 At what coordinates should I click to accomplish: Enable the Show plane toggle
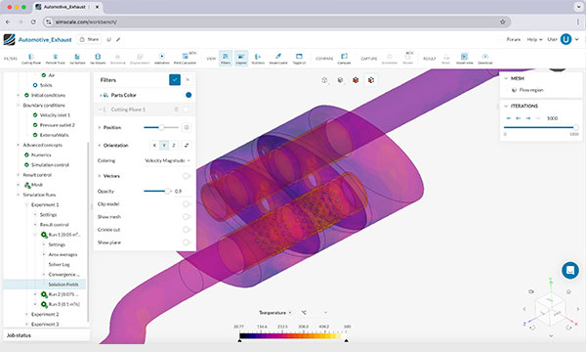coord(187,242)
